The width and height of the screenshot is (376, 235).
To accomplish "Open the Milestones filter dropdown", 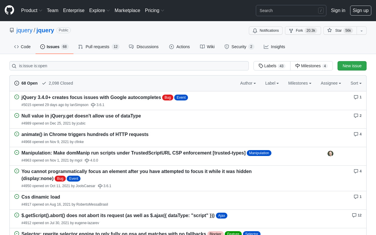I will [300, 83].
